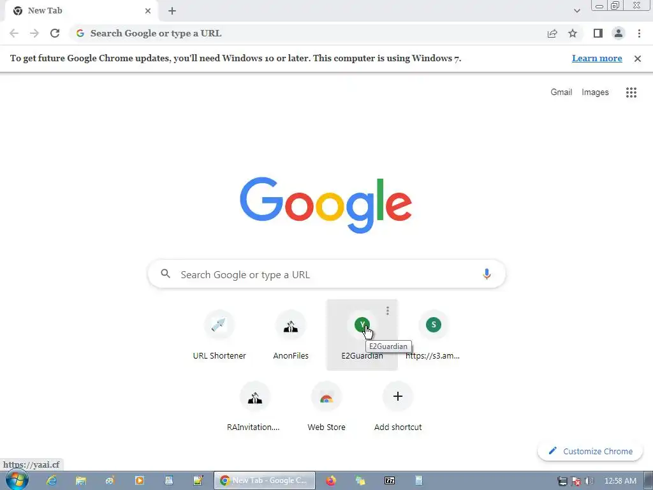The height and width of the screenshot is (490, 653).
Task: Click the Google search box
Action: 327,274
